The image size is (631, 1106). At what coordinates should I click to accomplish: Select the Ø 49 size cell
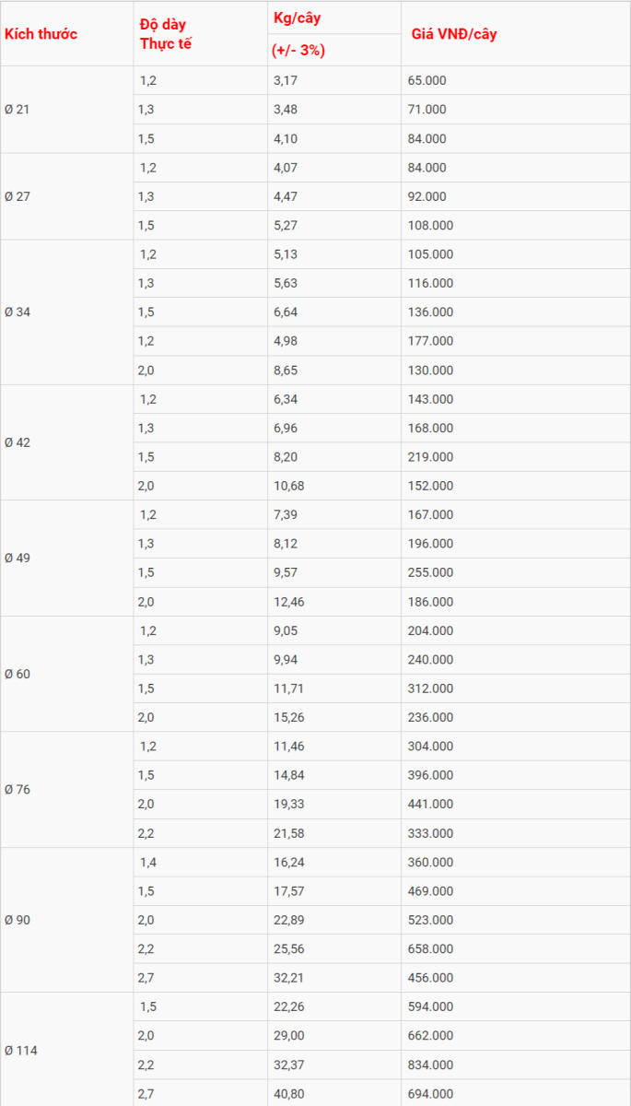66,559
